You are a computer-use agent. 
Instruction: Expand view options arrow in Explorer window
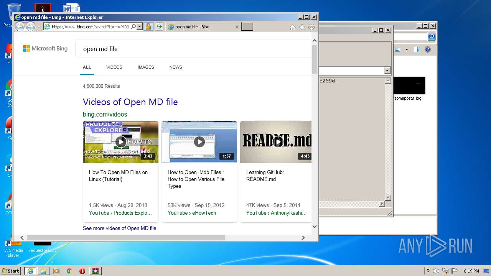coord(407,49)
